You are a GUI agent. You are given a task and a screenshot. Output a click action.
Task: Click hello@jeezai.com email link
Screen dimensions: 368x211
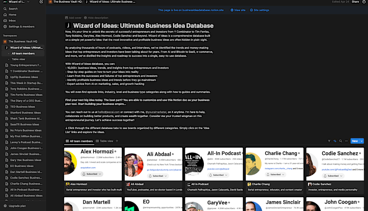pyautogui.click(x=109, y=112)
